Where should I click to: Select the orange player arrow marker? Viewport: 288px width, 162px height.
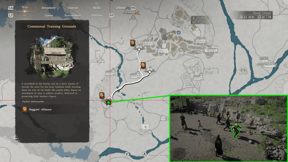(137, 13)
